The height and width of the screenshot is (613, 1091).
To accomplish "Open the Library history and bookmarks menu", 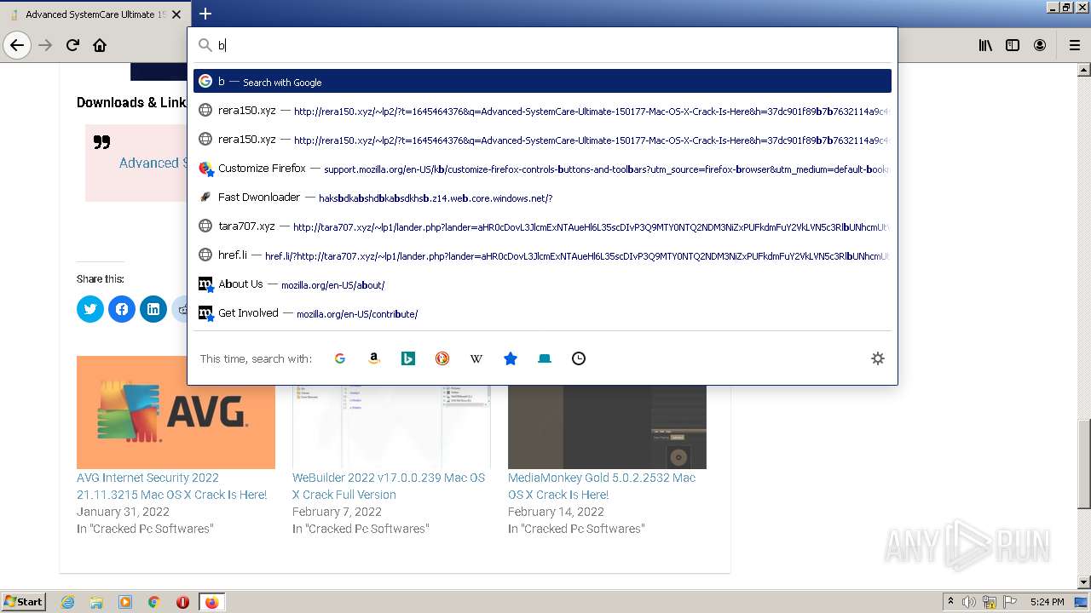I will click(x=985, y=45).
